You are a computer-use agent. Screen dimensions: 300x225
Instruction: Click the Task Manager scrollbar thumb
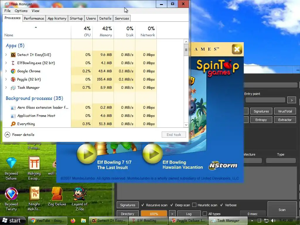[186, 50]
